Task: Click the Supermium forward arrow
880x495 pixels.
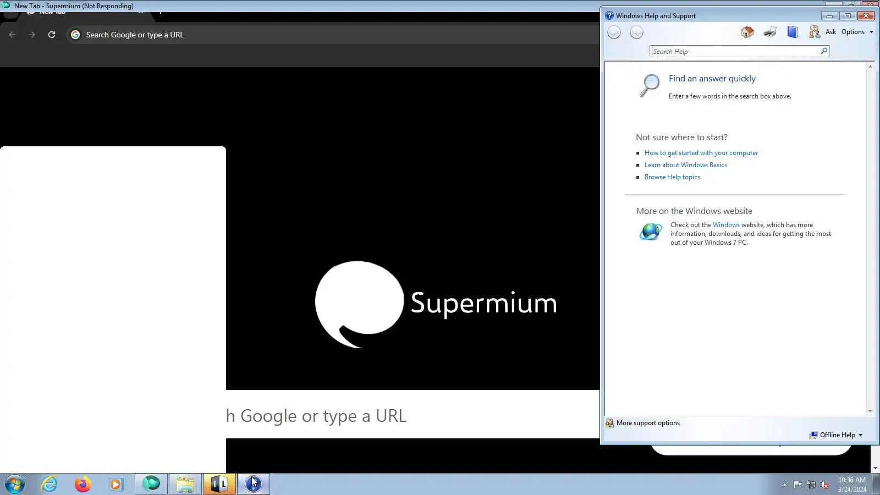Action: 32,35
